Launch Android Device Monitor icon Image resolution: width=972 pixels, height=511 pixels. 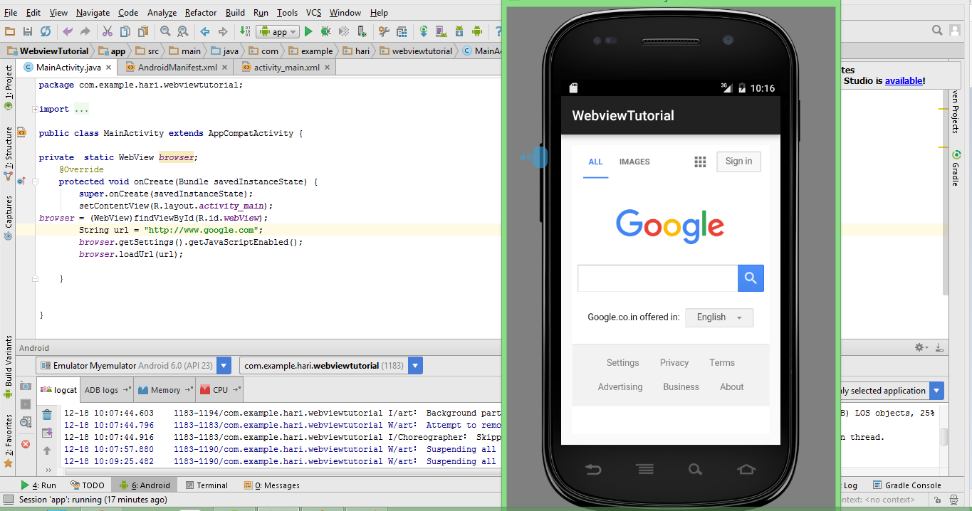click(x=477, y=31)
